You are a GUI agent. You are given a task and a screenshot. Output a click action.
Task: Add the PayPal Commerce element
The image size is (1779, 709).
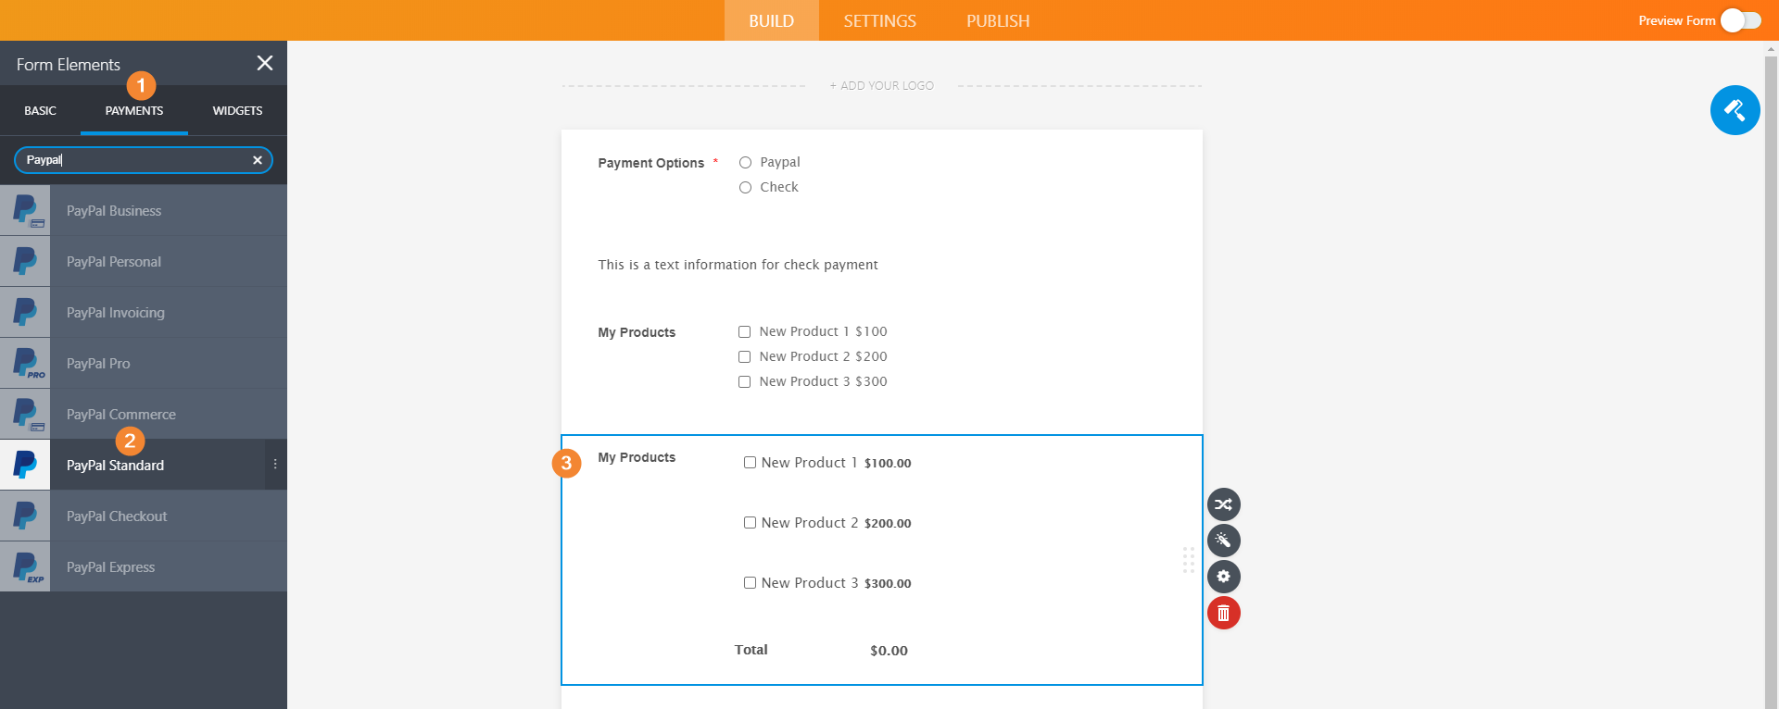pyautogui.click(x=144, y=414)
